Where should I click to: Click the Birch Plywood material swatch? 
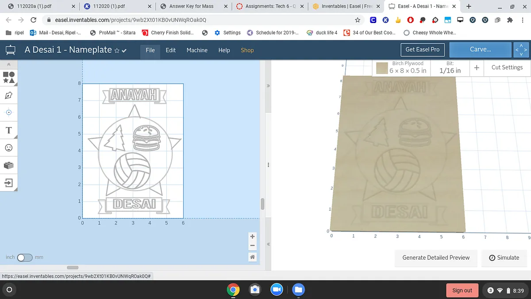pos(382,68)
